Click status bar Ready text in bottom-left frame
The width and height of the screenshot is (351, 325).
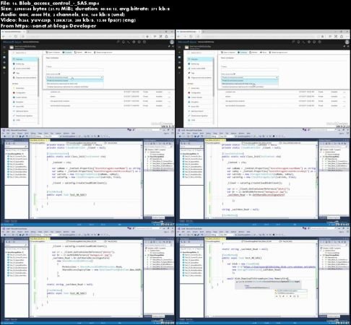[9, 323]
